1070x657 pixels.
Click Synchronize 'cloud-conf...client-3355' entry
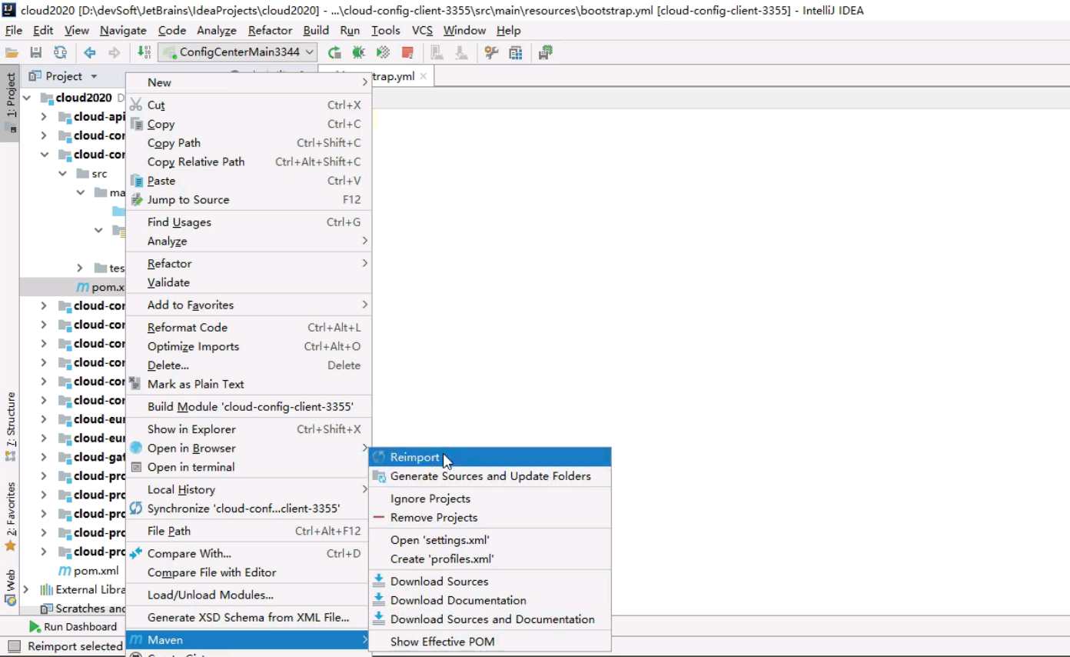248,509
